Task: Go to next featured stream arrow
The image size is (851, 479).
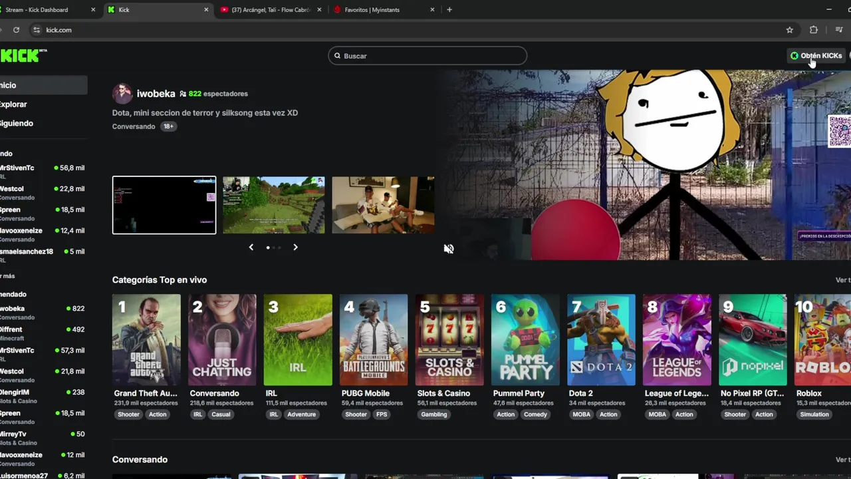Action: point(295,247)
